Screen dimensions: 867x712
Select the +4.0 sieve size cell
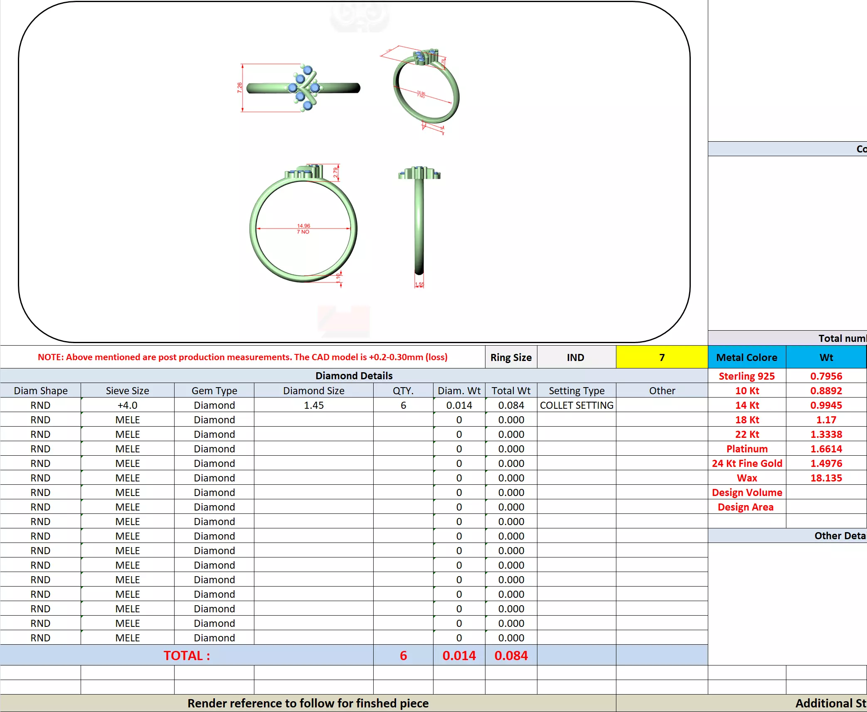127,405
